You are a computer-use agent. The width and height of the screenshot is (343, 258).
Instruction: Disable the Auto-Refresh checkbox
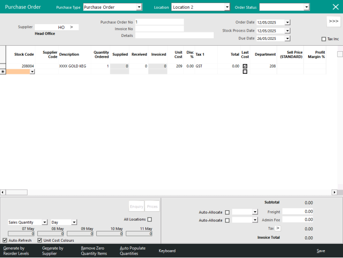coord(5,240)
